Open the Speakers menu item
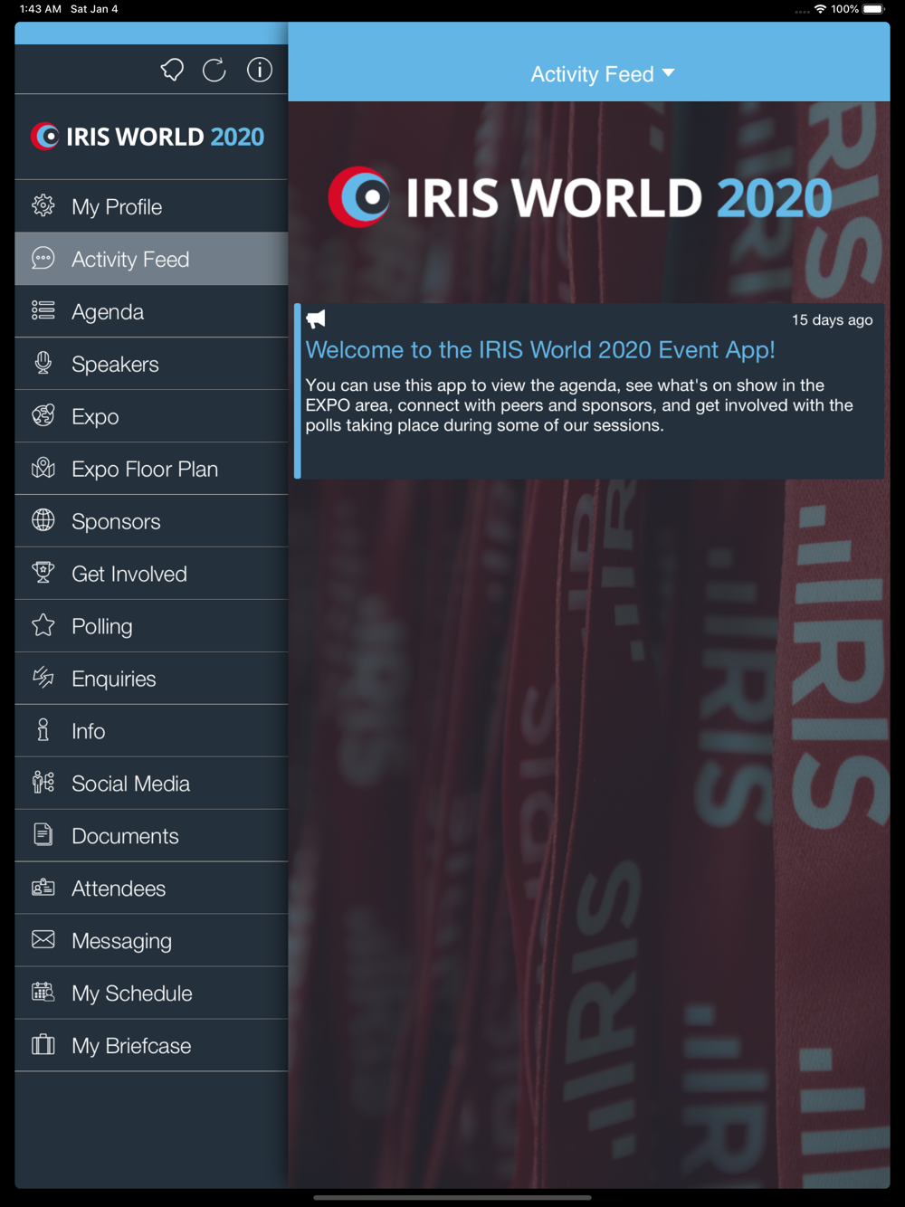The height and width of the screenshot is (1207, 905). [151, 364]
